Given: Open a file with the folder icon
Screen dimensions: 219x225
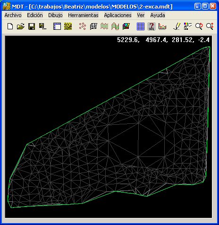Looking at the screenshot, I should (x=21, y=26).
